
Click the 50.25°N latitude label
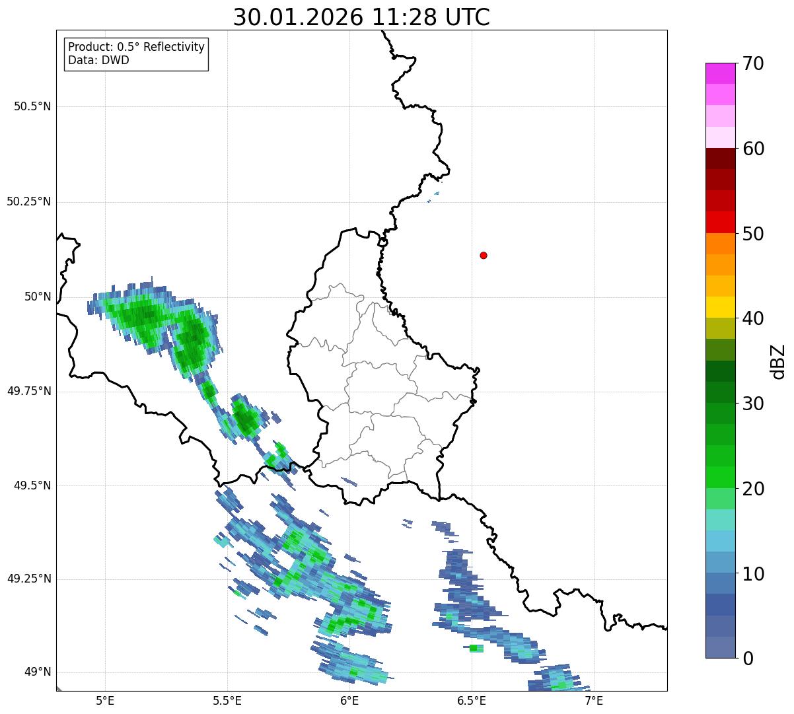pyautogui.click(x=29, y=201)
